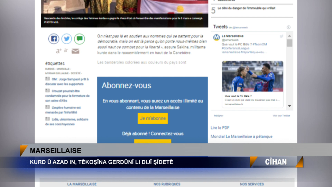
Task: Open footer section NOS RUBRIQUES
Action: [x=167, y=184]
